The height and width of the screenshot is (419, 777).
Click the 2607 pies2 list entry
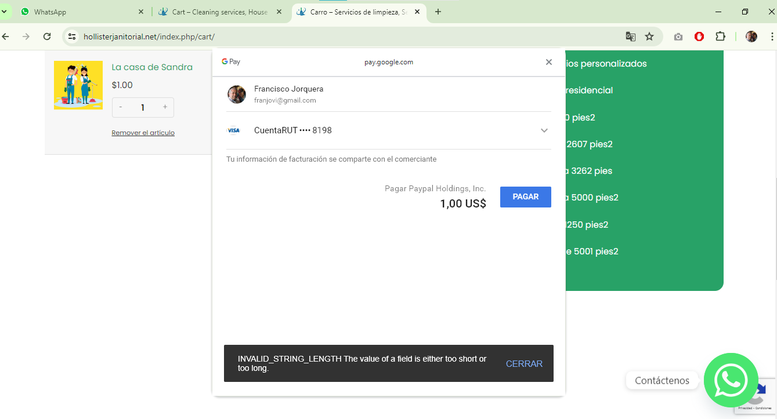(x=589, y=144)
